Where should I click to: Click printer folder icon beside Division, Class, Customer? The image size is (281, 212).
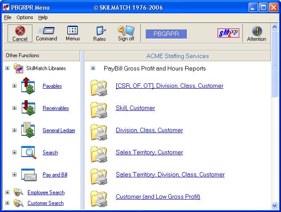tap(99, 132)
